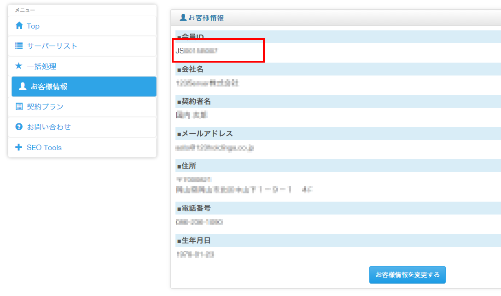Click the blurred value under 会社名
501x296 pixels.
click(207, 83)
